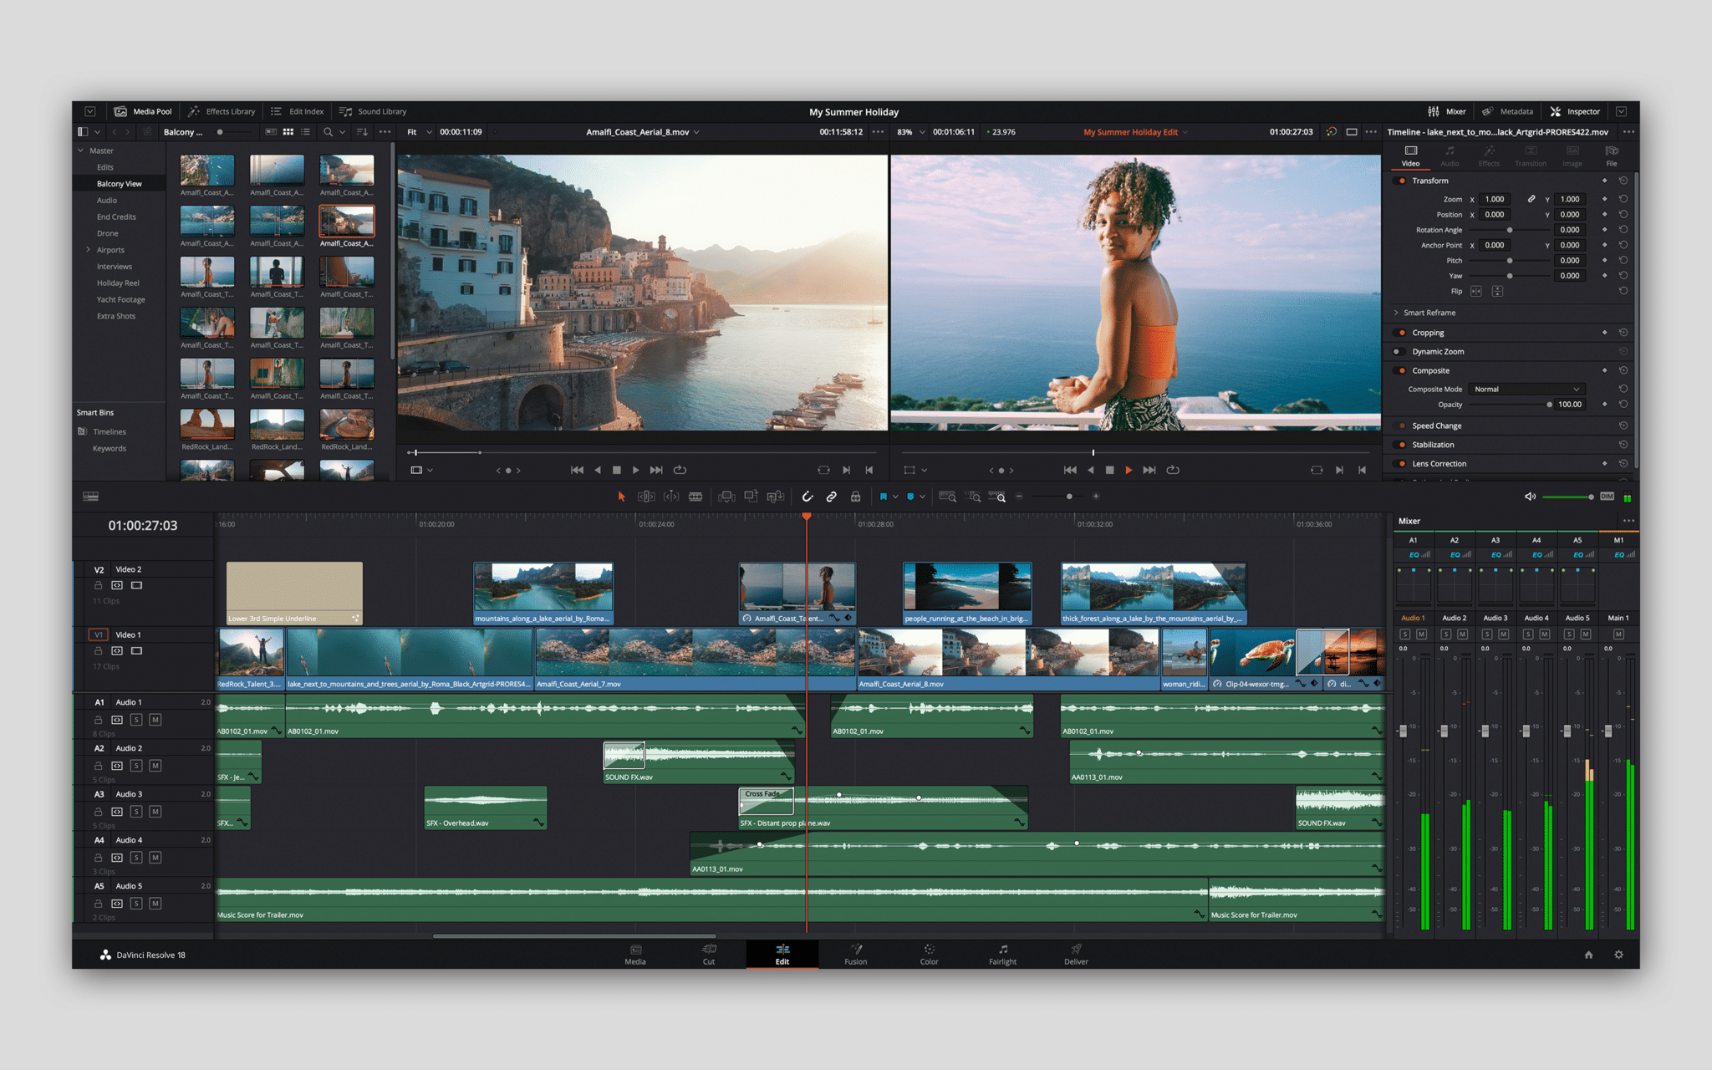Switch to the Fusion page
The width and height of the screenshot is (1712, 1070).
pos(856,955)
